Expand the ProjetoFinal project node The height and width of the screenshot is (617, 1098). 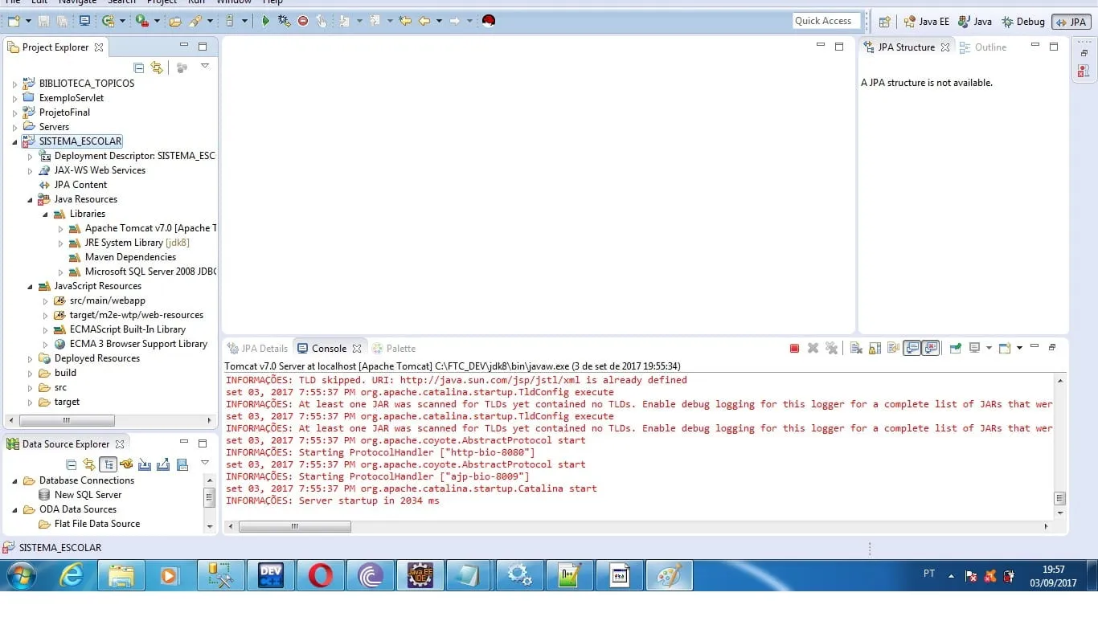(14, 113)
